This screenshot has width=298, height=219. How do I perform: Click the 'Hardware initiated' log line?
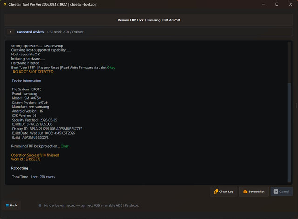[25, 63]
